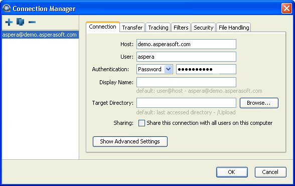Go to the File Handling tab

(234, 28)
